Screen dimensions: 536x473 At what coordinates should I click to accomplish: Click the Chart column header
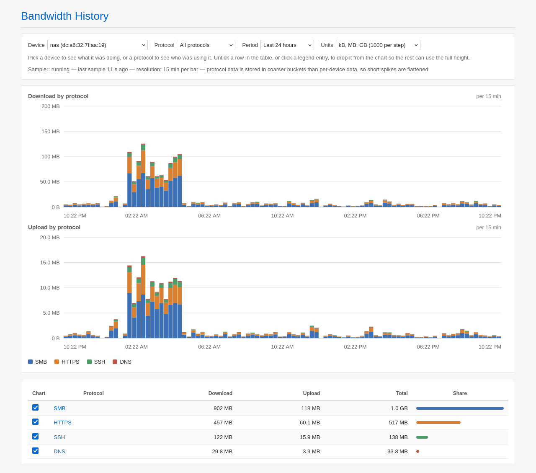(x=39, y=393)
